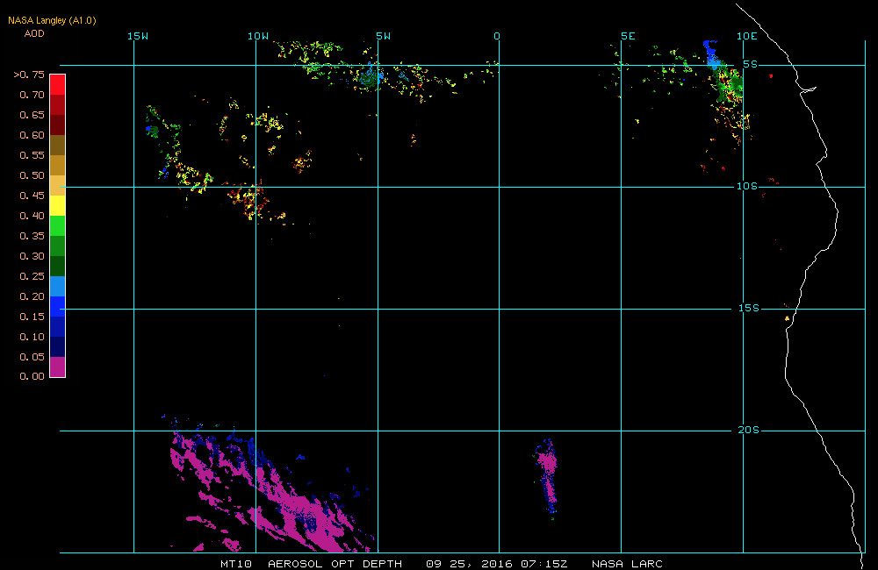Click the 07:15Z time caption
Image resolution: width=878 pixels, height=570 pixels.
(544, 564)
